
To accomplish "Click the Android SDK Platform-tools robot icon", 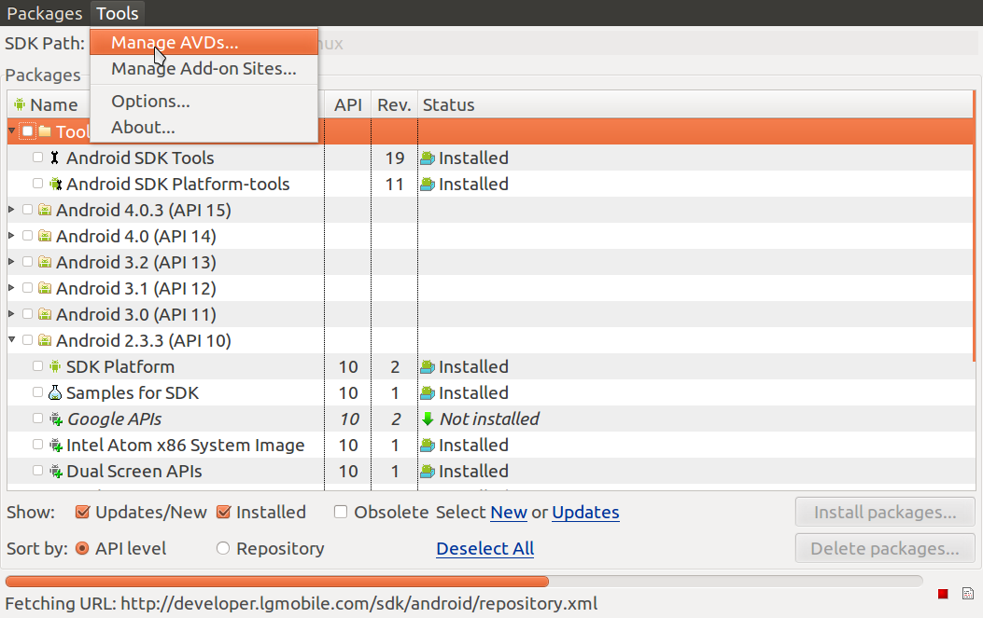I will pyautogui.click(x=56, y=184).
